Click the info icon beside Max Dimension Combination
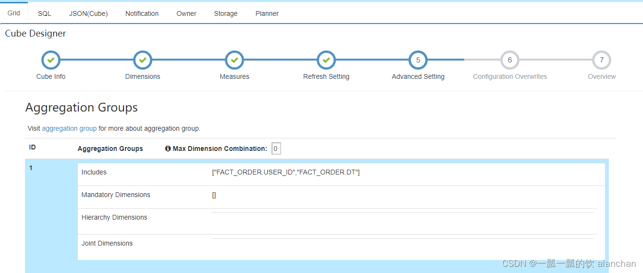Viewport: 643px width, 273px height. point(168,149)
